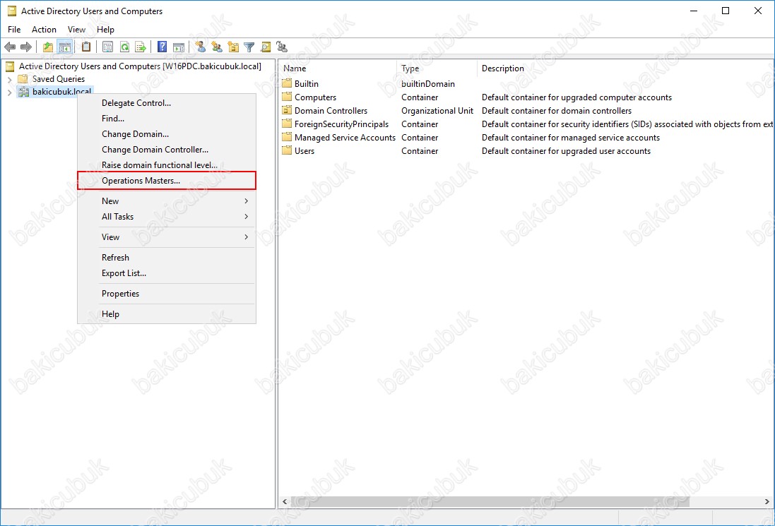Expand the Saved Queries tree node

point(9,80)
